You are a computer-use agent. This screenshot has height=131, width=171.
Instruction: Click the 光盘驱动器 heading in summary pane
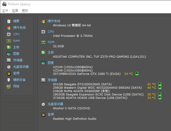coord(55,104)
